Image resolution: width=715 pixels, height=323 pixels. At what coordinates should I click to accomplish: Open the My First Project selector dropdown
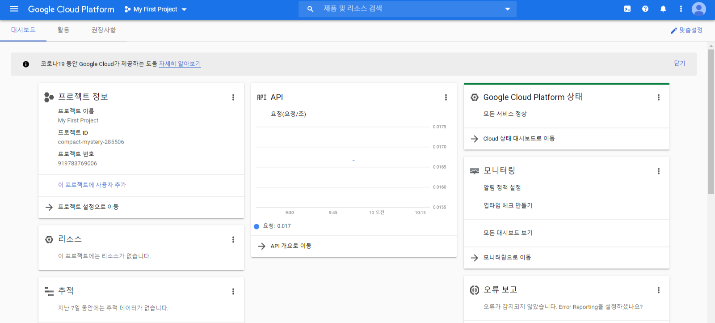(156, 9)
